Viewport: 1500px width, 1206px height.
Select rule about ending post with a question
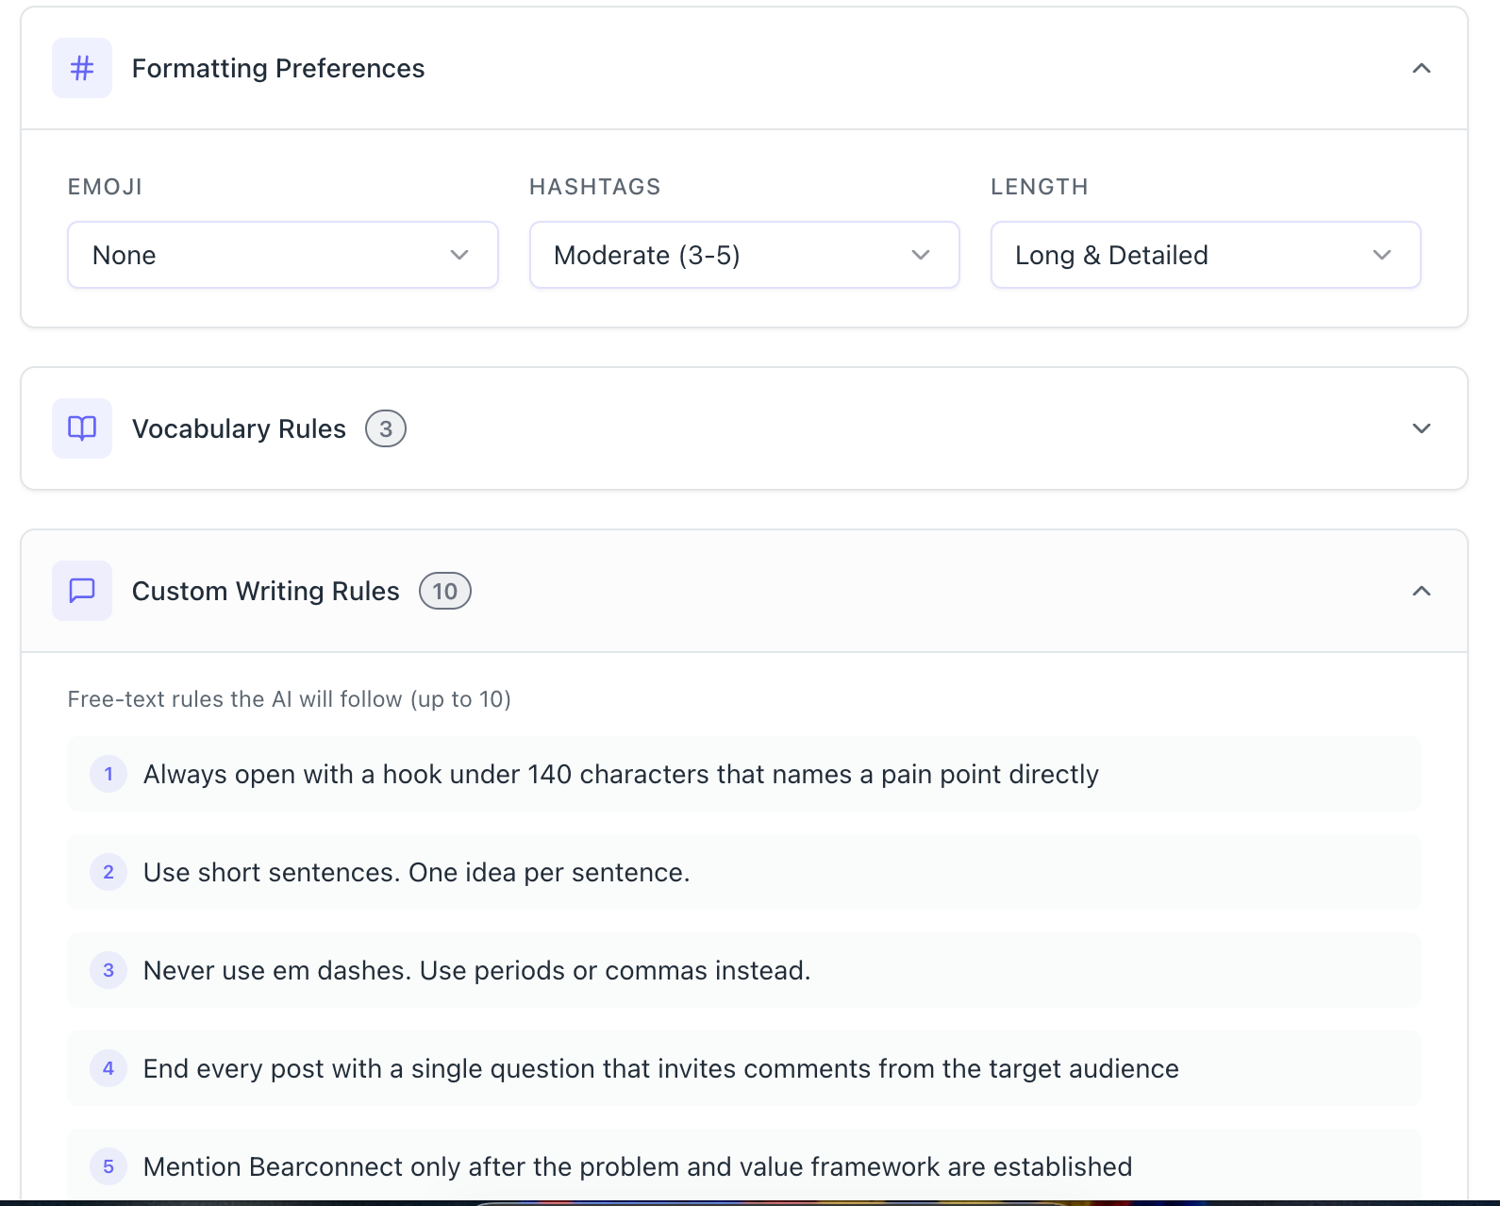tap(660, 1068)
